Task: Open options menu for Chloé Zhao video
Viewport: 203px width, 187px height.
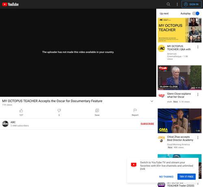Action: [198, 137]
